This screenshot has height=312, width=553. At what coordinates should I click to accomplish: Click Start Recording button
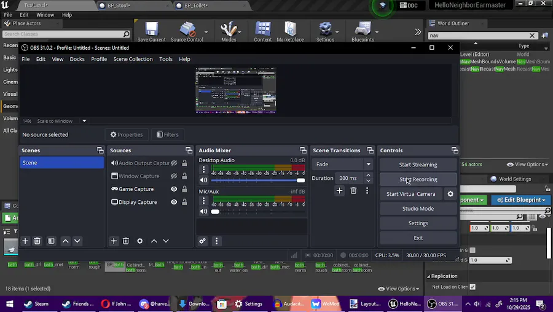point(418,179)
